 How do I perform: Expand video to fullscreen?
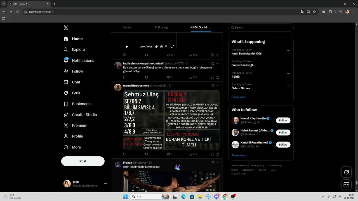(173, 47)
